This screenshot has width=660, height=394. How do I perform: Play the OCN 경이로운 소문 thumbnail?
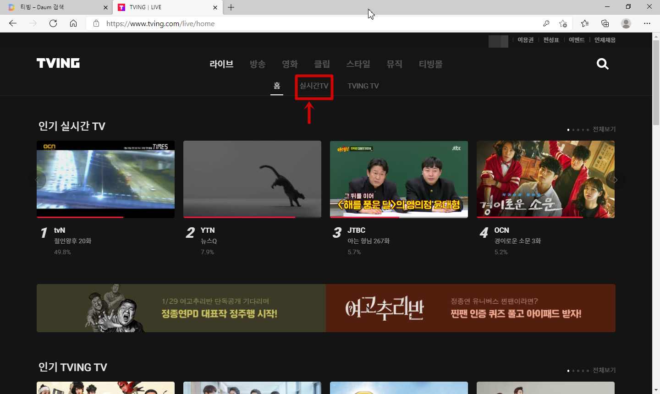[x=545, y=179]
